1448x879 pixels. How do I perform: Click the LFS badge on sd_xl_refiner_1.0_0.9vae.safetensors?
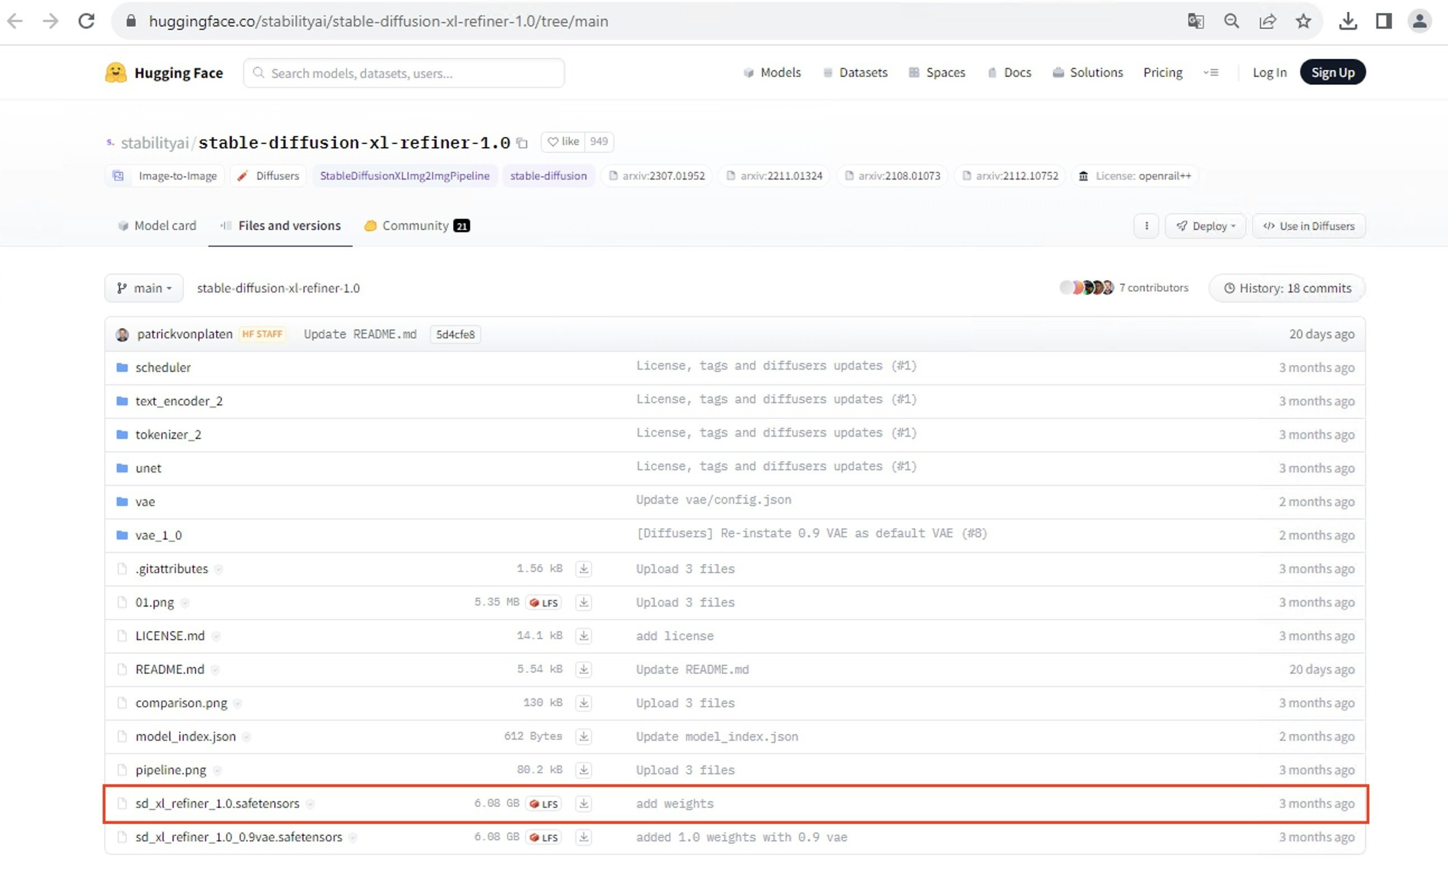coord(544,837)
